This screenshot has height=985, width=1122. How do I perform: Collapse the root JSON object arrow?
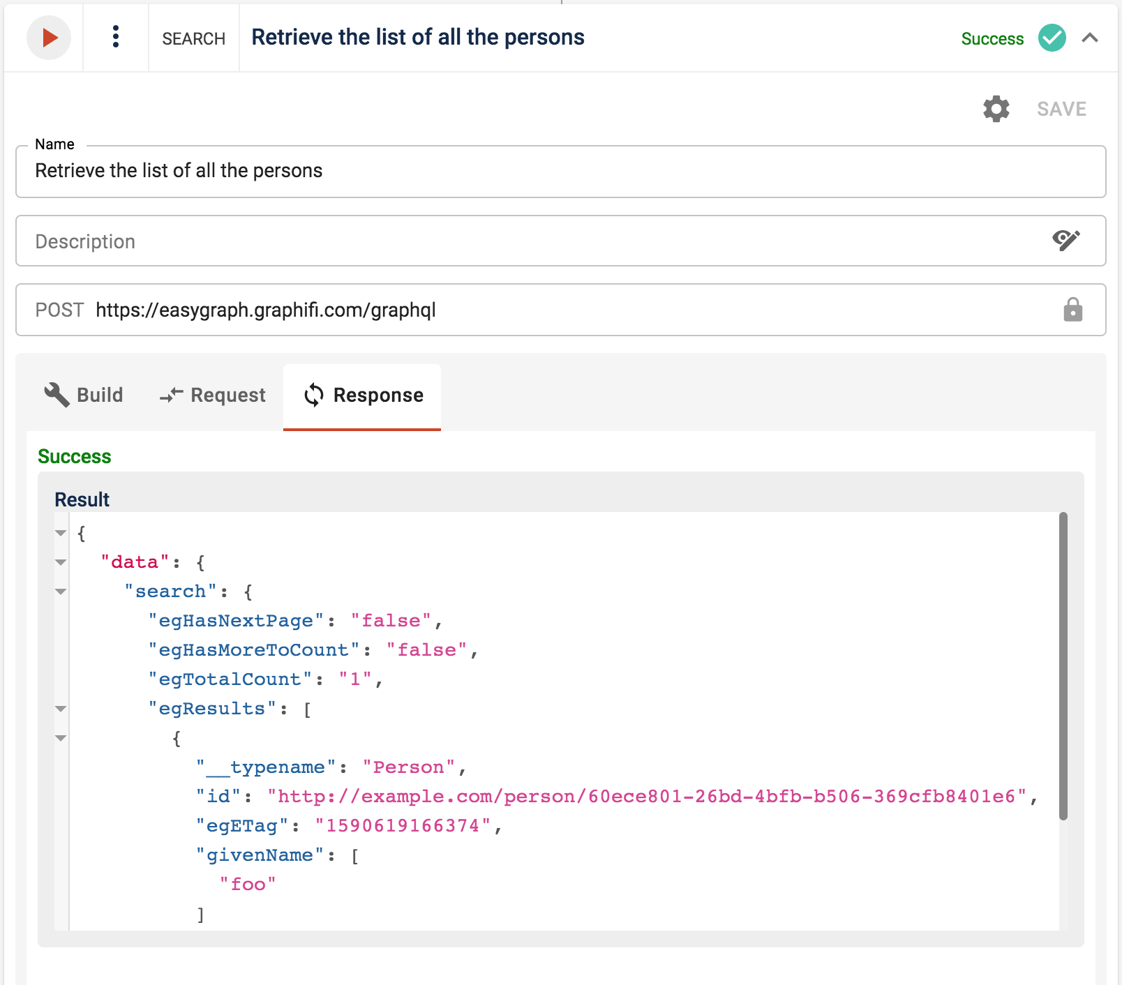(61, 534)
